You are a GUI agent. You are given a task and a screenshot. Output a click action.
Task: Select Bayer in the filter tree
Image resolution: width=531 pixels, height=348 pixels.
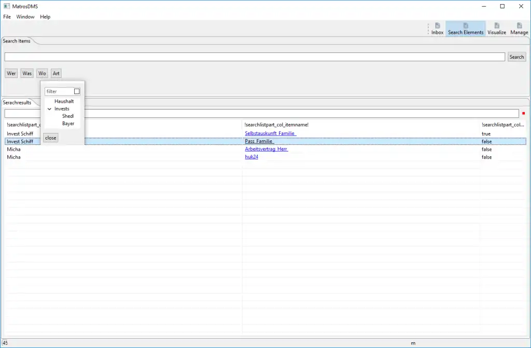[x=68, y=124]
